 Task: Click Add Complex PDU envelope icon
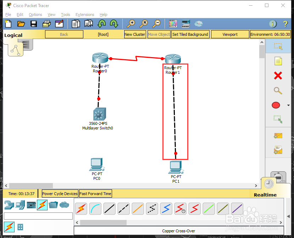278,150
